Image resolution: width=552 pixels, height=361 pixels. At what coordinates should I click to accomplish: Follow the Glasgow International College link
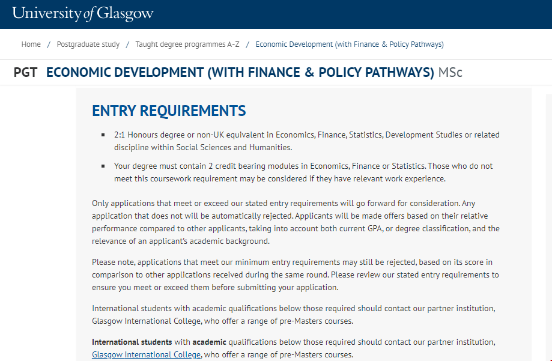(x=146, y=354)
